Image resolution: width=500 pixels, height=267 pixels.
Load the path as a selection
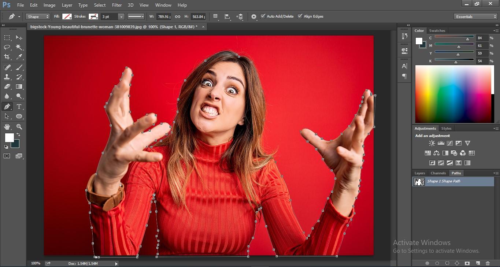pos(447,263)
